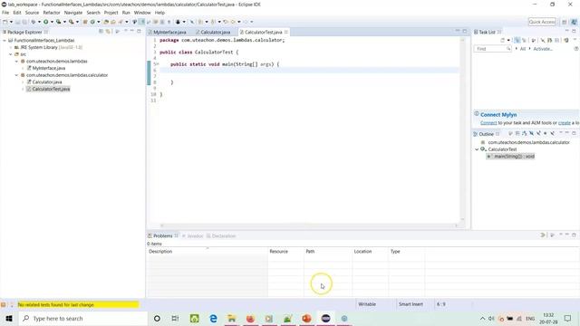Open the Navigate menu
The image size is (580, 326).
[73, 13]
